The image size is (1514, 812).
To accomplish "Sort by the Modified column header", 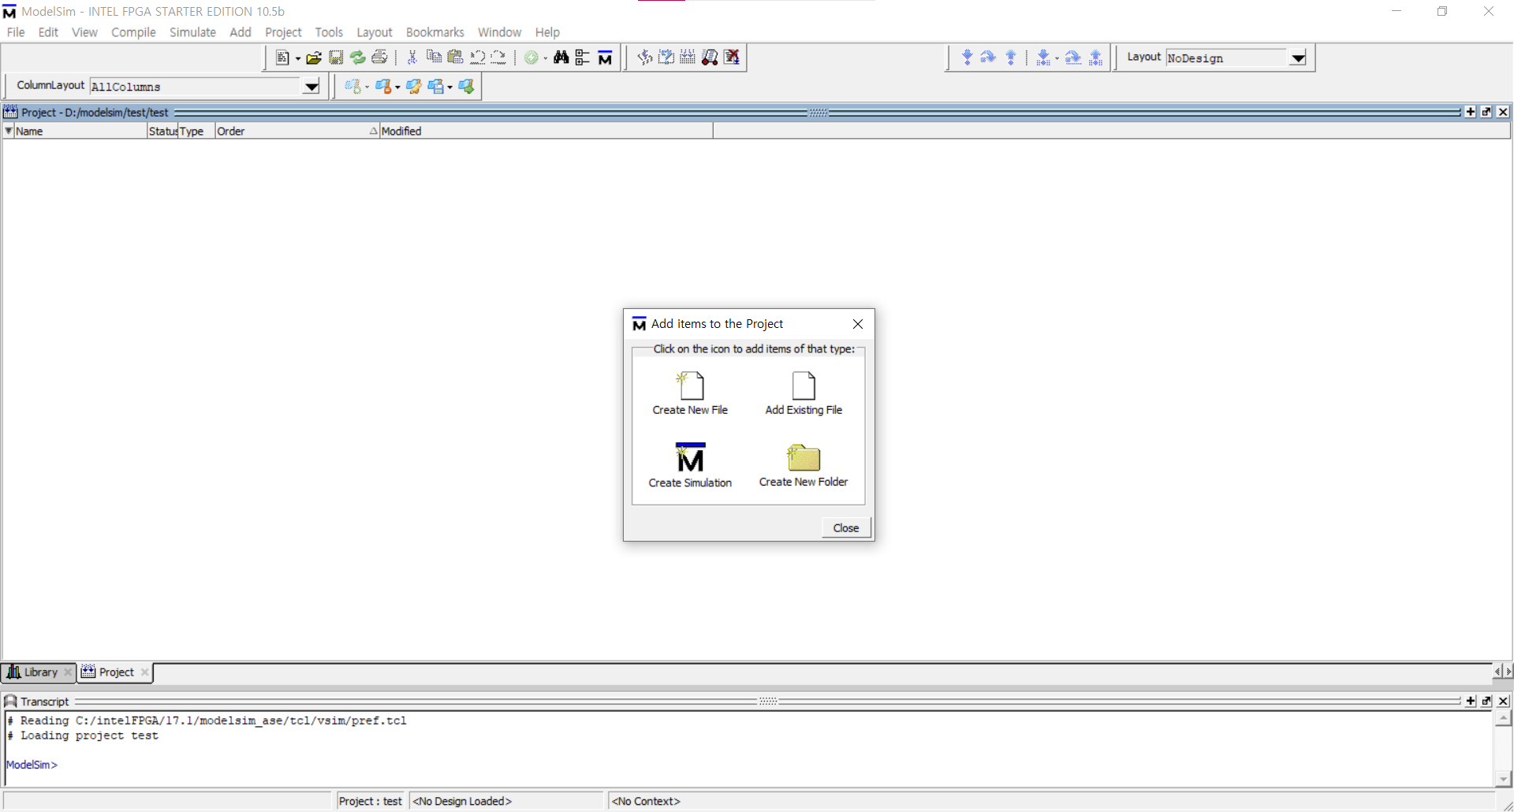I will 546,131.
